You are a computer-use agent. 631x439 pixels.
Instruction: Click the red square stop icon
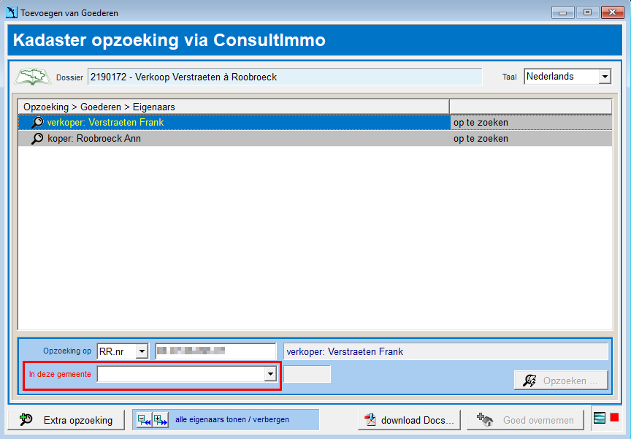pos(614,417)
